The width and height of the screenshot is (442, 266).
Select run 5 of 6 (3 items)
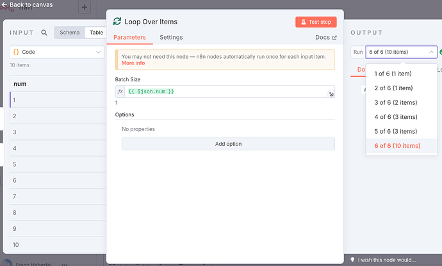pyautogui.click(x=402, y=131)
